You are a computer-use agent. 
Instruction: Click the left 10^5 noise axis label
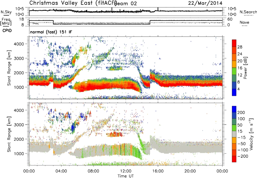tap(20, 9)
